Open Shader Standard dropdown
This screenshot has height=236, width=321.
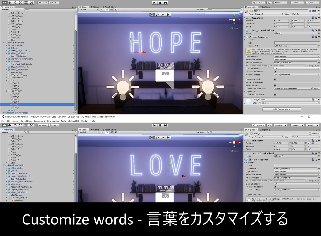pos(290,103)
